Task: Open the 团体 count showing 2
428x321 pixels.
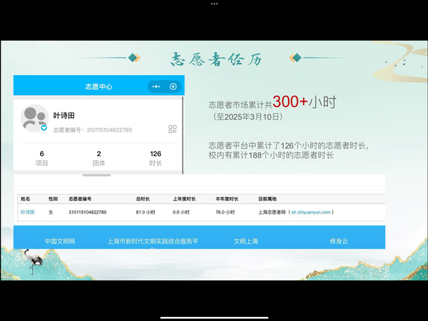Action: tap(99, 157)
